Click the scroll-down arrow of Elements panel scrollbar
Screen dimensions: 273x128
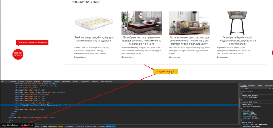[x=239, y=123]
